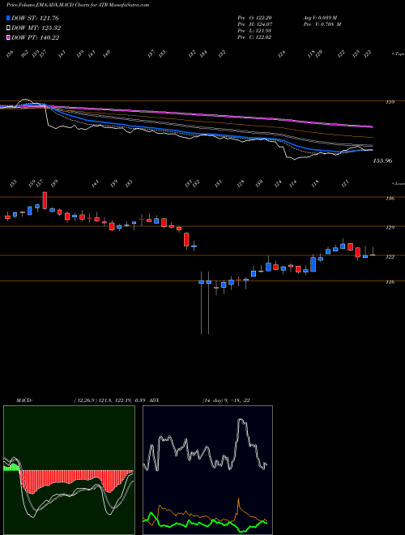The image size is (405, 535).
Task: Open the ADX indicator panel
Action: click(x=207, y=470)
